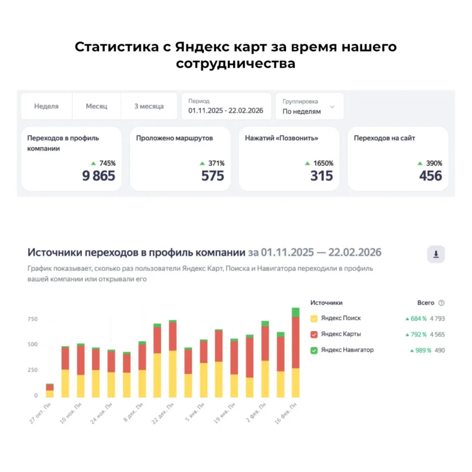Click the Источники legend heading
The image size is (472, 472).
326,303
